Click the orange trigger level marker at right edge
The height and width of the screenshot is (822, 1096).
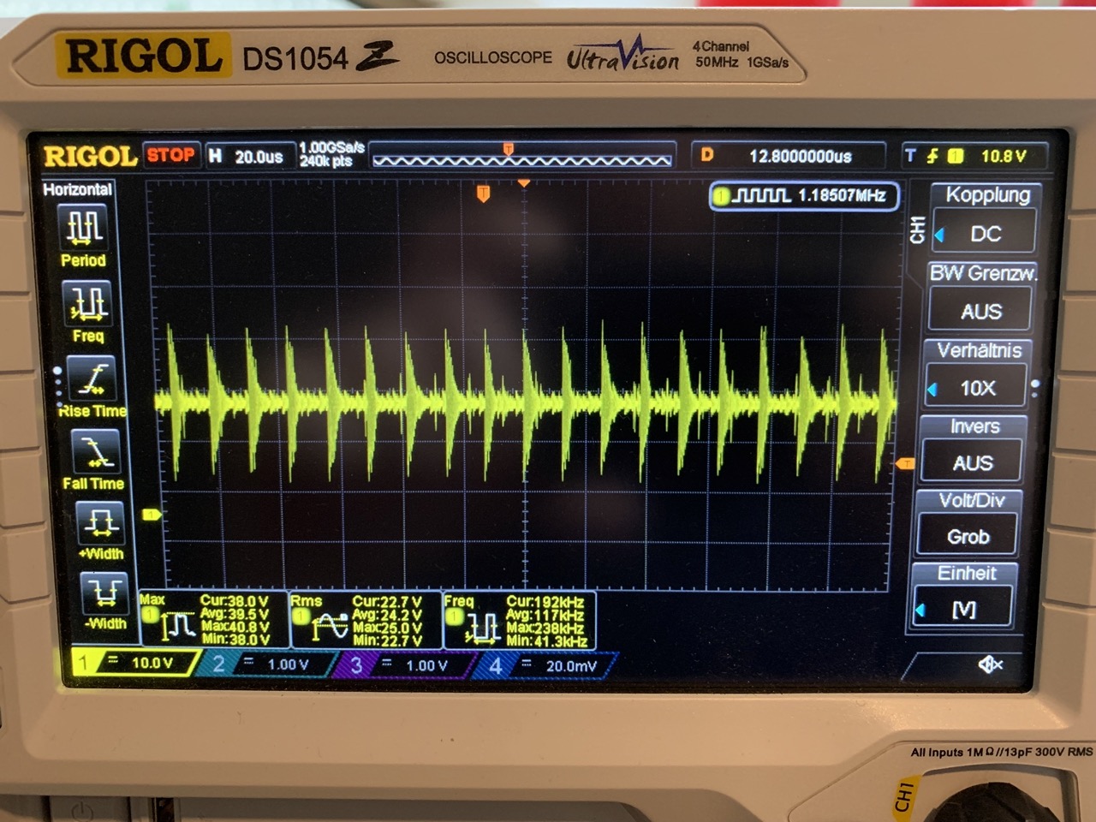pyautogui.click(x=904, y=464)
